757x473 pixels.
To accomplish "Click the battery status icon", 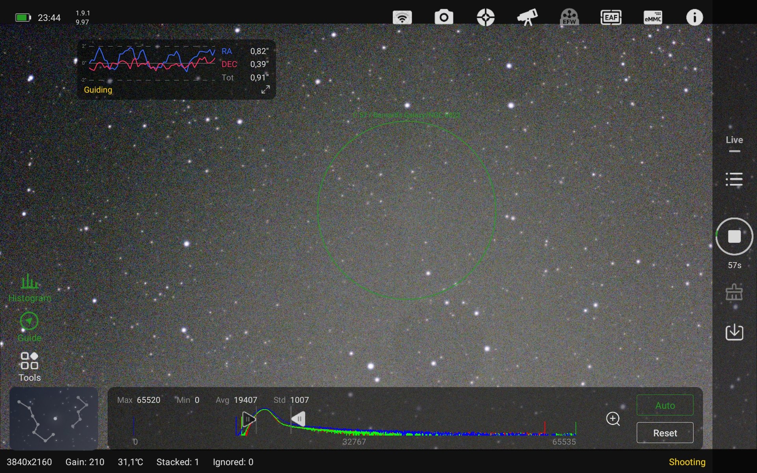I will (23, 18).
